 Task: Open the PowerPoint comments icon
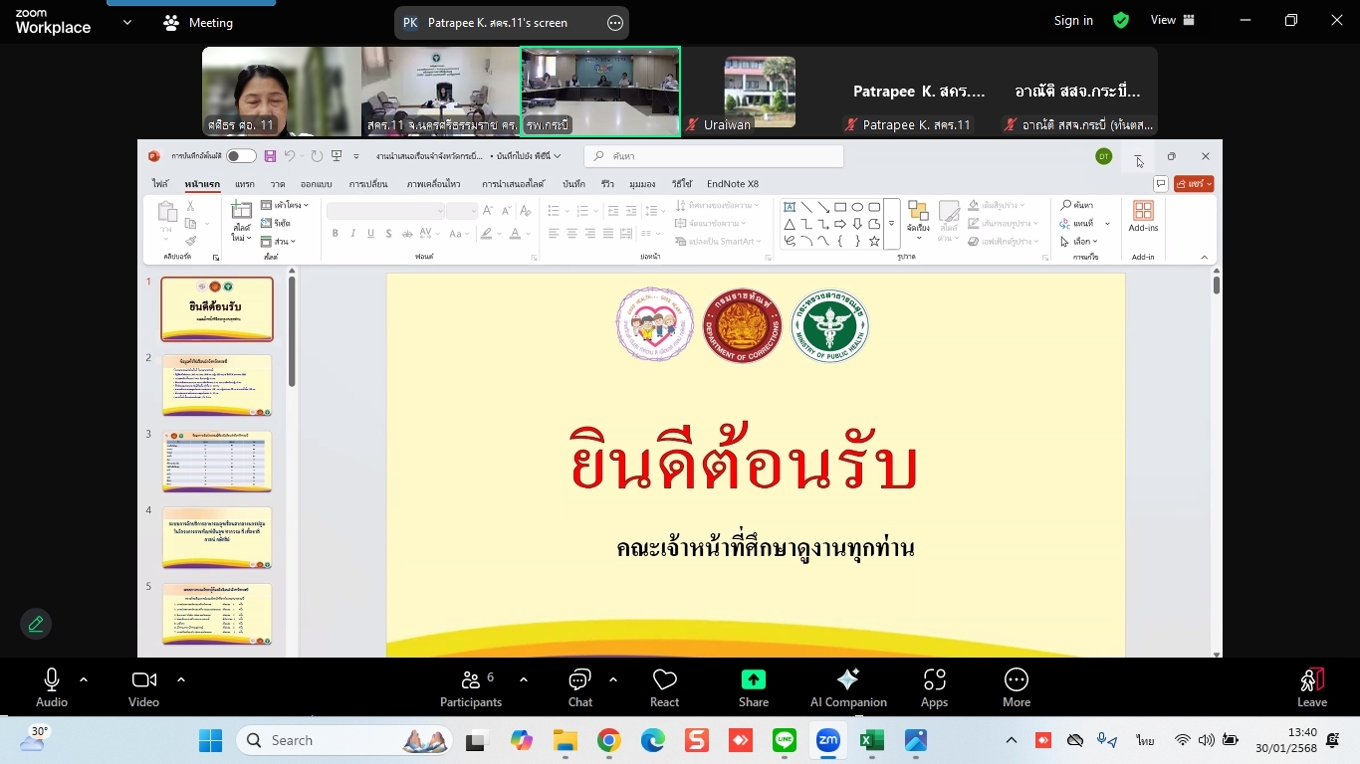pos(1160,184)
